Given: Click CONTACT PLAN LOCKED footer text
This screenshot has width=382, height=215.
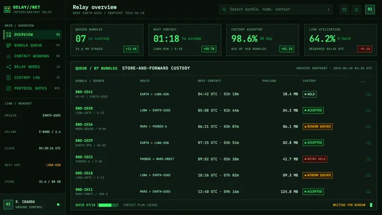Looking at the screenshot, I should 140,205.
